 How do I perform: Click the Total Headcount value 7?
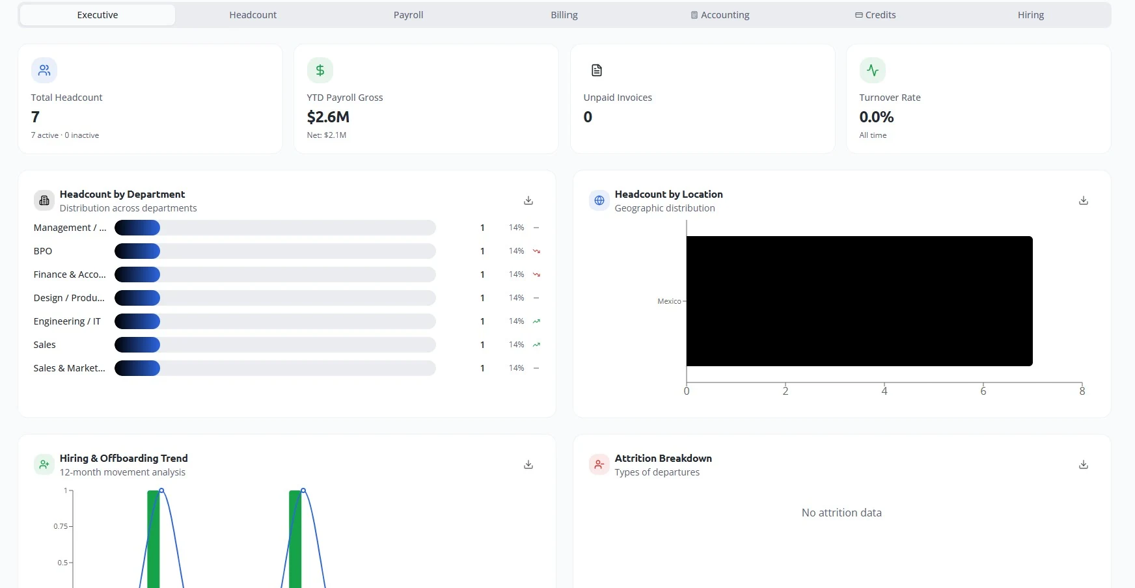coord(35,117)
